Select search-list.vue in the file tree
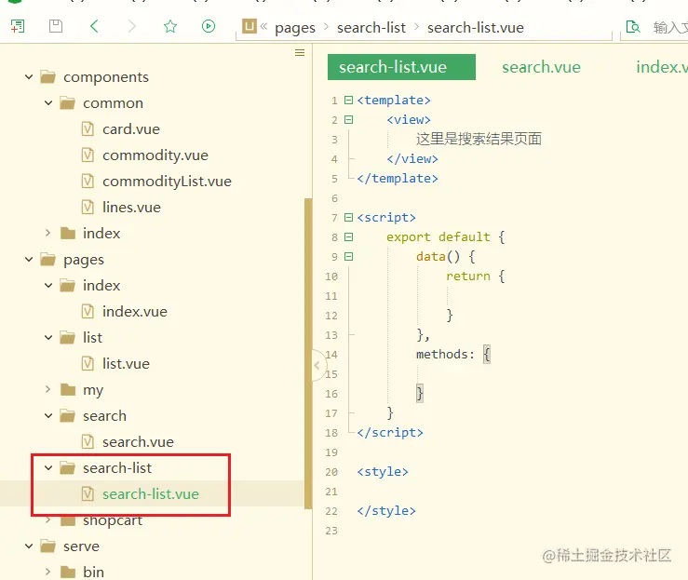 pyautogui.click(x=151, y=494)
